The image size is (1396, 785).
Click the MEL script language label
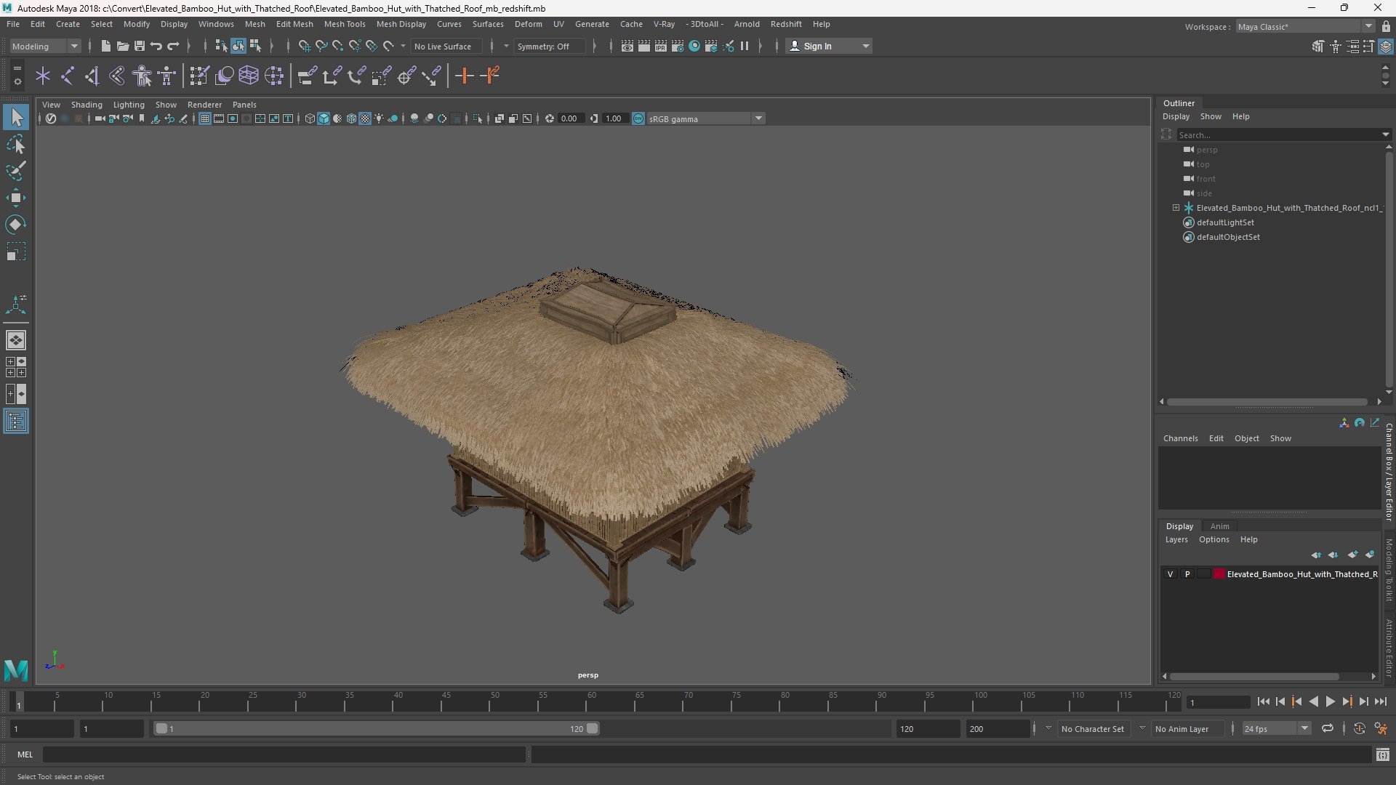coord(25,754)
